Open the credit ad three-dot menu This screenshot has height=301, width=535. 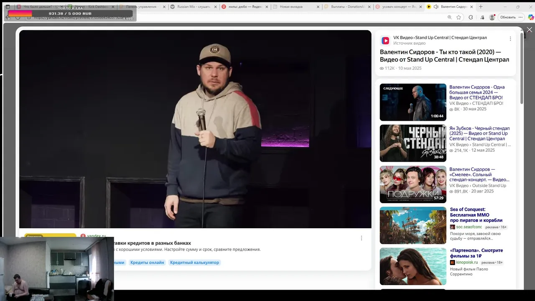pos(362,238)
